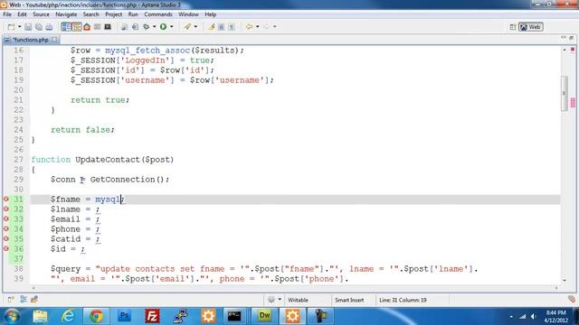Click vertical scrollbar thumb in editor
Image resolution: width=579 pixels, height=325 pixels.
[564, 93]
